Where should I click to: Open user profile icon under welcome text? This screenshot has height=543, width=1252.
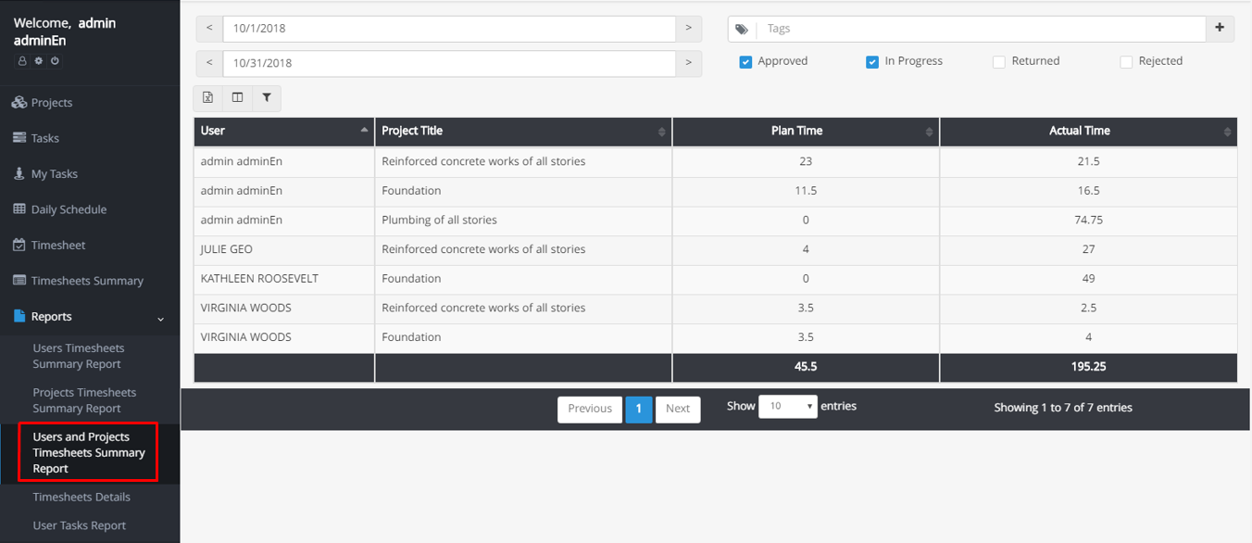tap(23, 61)
